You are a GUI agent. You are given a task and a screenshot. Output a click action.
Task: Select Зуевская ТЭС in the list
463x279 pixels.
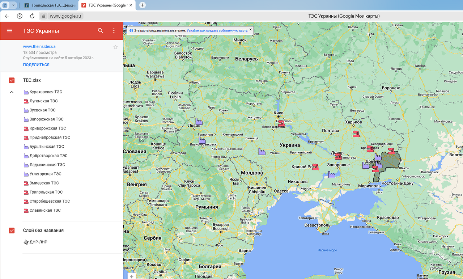click(40, 110)
